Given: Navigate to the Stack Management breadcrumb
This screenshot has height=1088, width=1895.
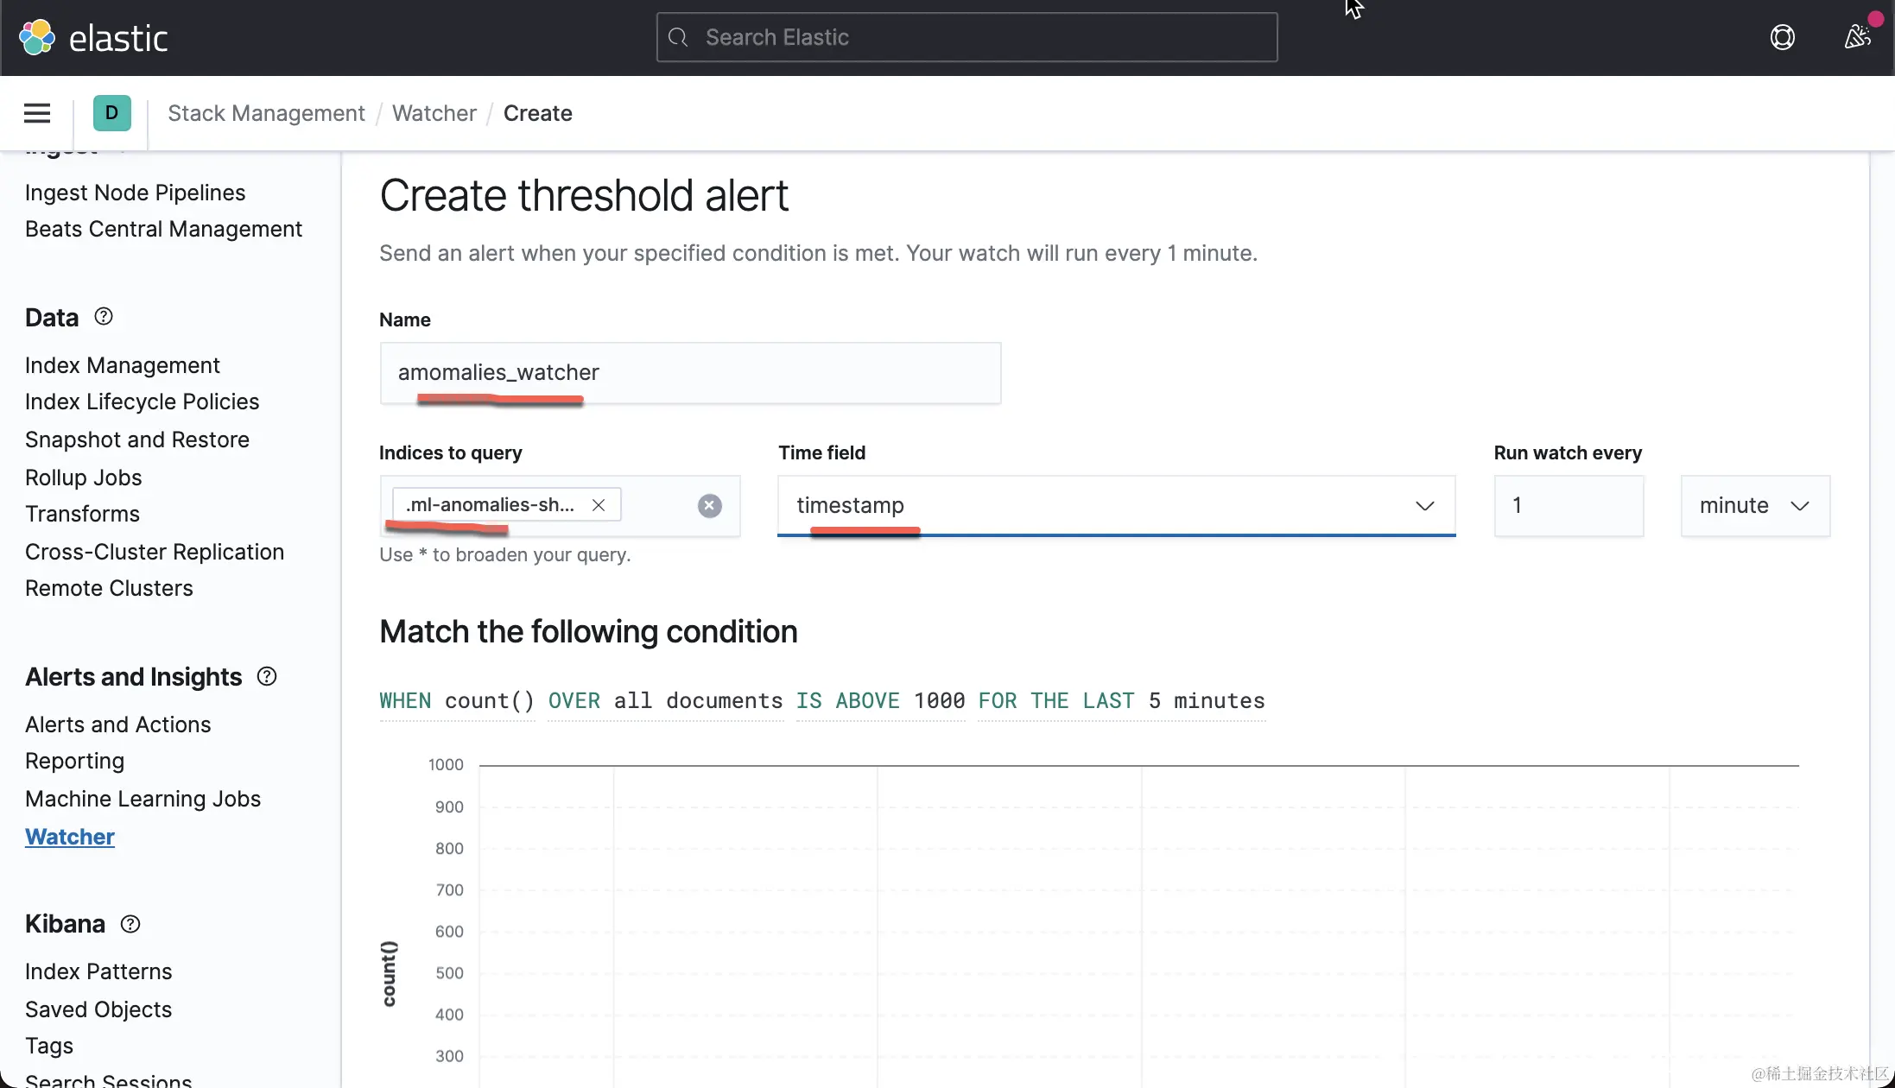Looking at the screenshot, I should [x=266, y=113].
